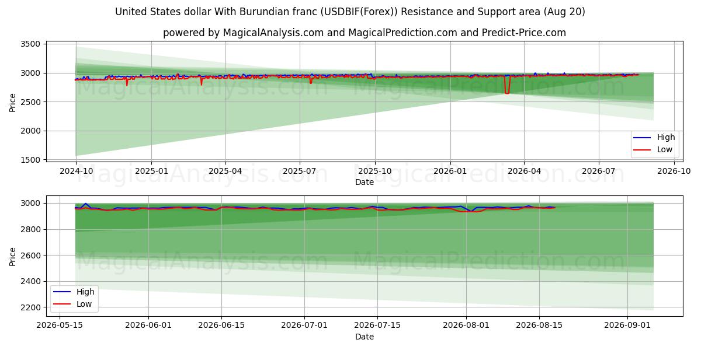Click the 2026-07 date tick label
The height and width of the screenshot is (350, 701).
tap(599, 171)
